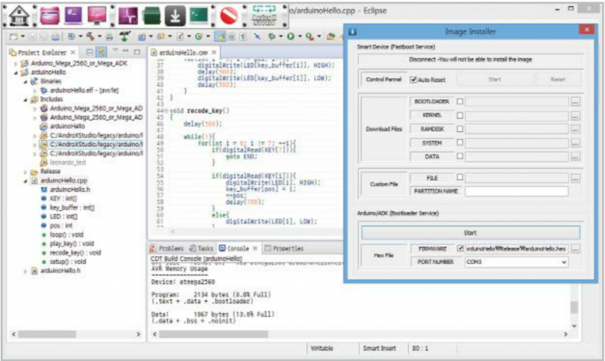The width and height of the screenshot is (605, 361).
Task: Open the Run button dropdown arrow
Action: coord(299,37)
